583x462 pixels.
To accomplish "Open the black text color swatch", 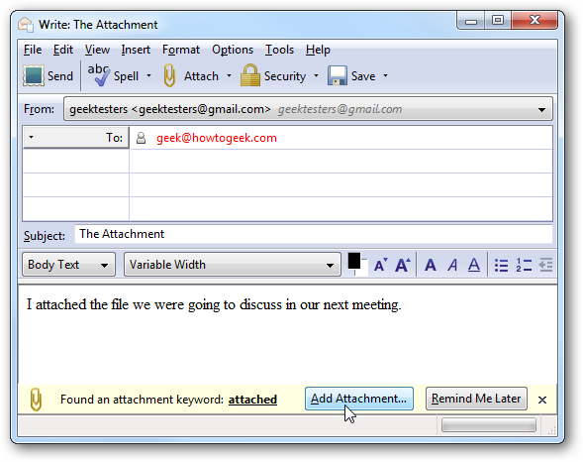I will [354, 261].
